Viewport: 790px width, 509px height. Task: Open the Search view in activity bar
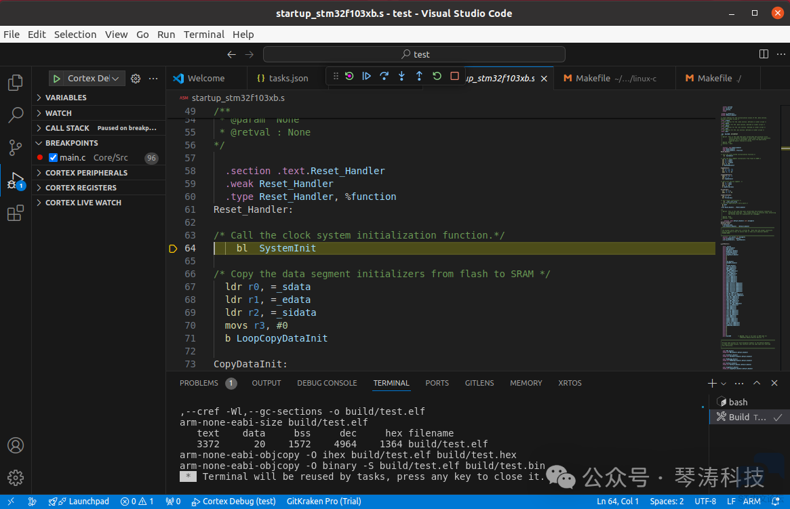(15, 115)
